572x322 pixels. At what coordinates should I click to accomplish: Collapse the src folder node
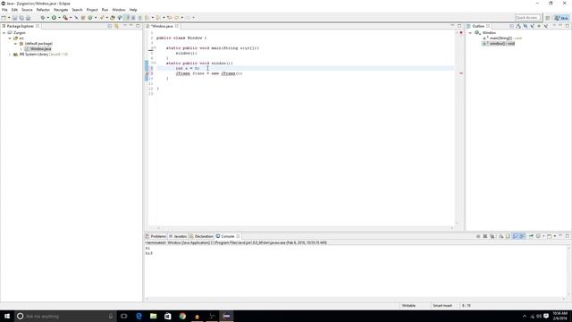(10, 38)
